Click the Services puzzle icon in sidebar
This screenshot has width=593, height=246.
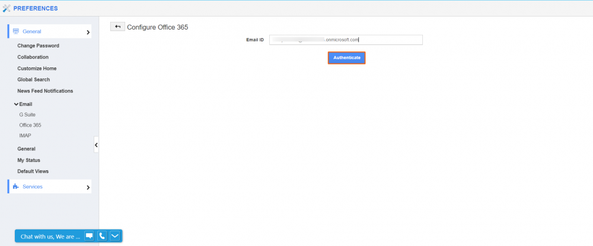coord(17,187)
